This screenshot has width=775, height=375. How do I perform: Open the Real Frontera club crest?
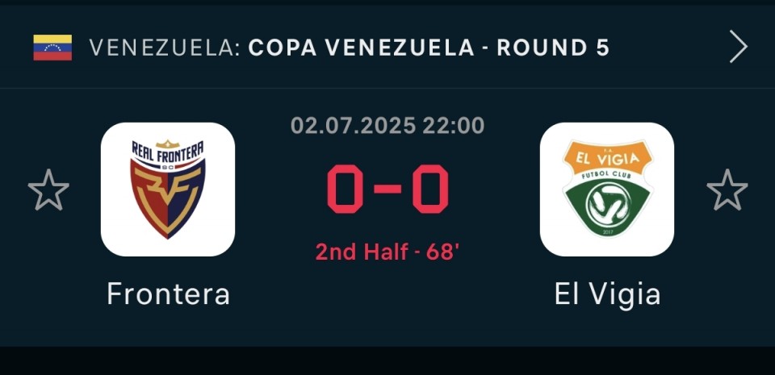click(x=168, y=190)
